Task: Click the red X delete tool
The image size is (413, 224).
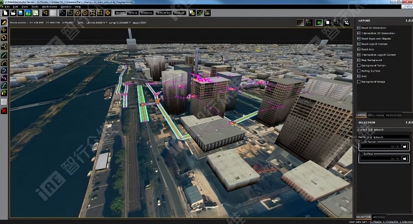Action: (x=4, y=111)
